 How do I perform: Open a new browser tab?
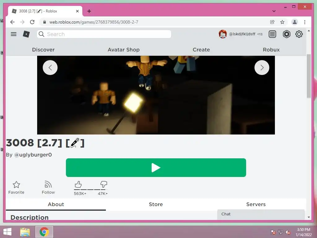pos(89,11)
